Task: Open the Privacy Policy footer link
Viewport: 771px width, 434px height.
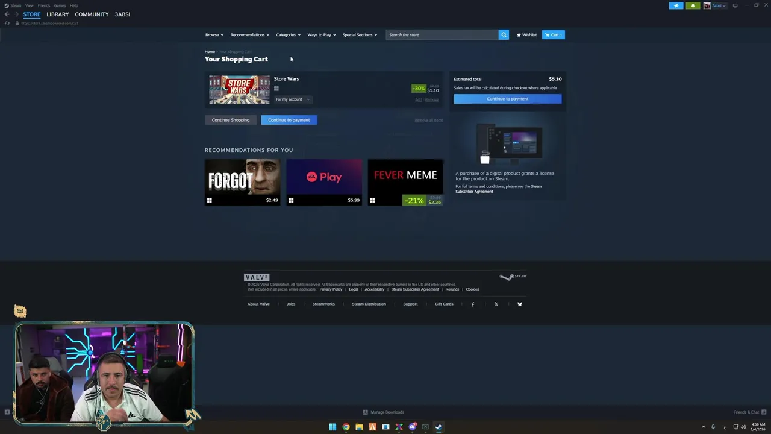Action: pos(331,289)
